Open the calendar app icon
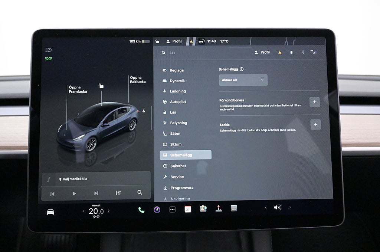Screen dimensions: 380x252 tap(188, 209)
